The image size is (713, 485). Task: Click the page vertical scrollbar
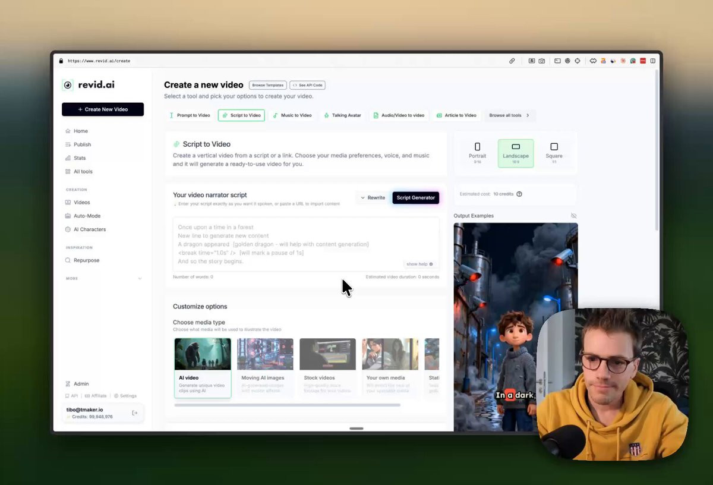pos(657,149)
